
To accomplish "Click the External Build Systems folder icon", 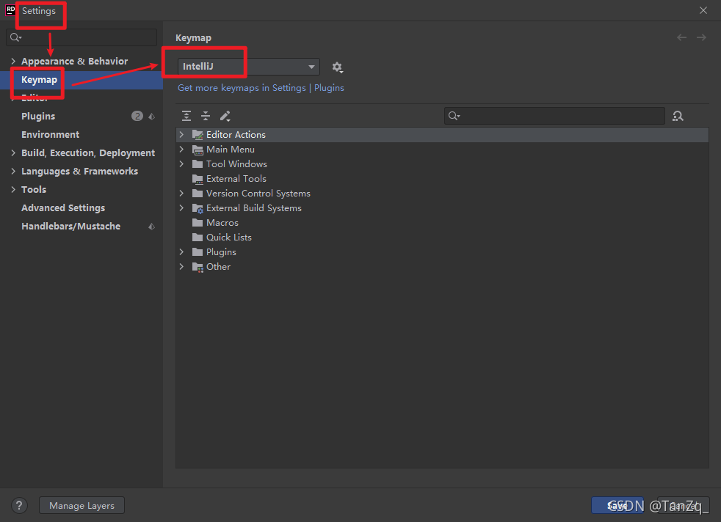I will click(x=198, y=208).
